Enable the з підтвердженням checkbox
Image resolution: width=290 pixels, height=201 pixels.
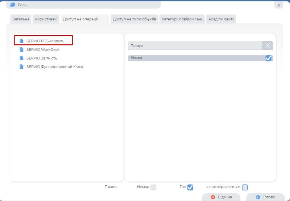coord(245,187)
